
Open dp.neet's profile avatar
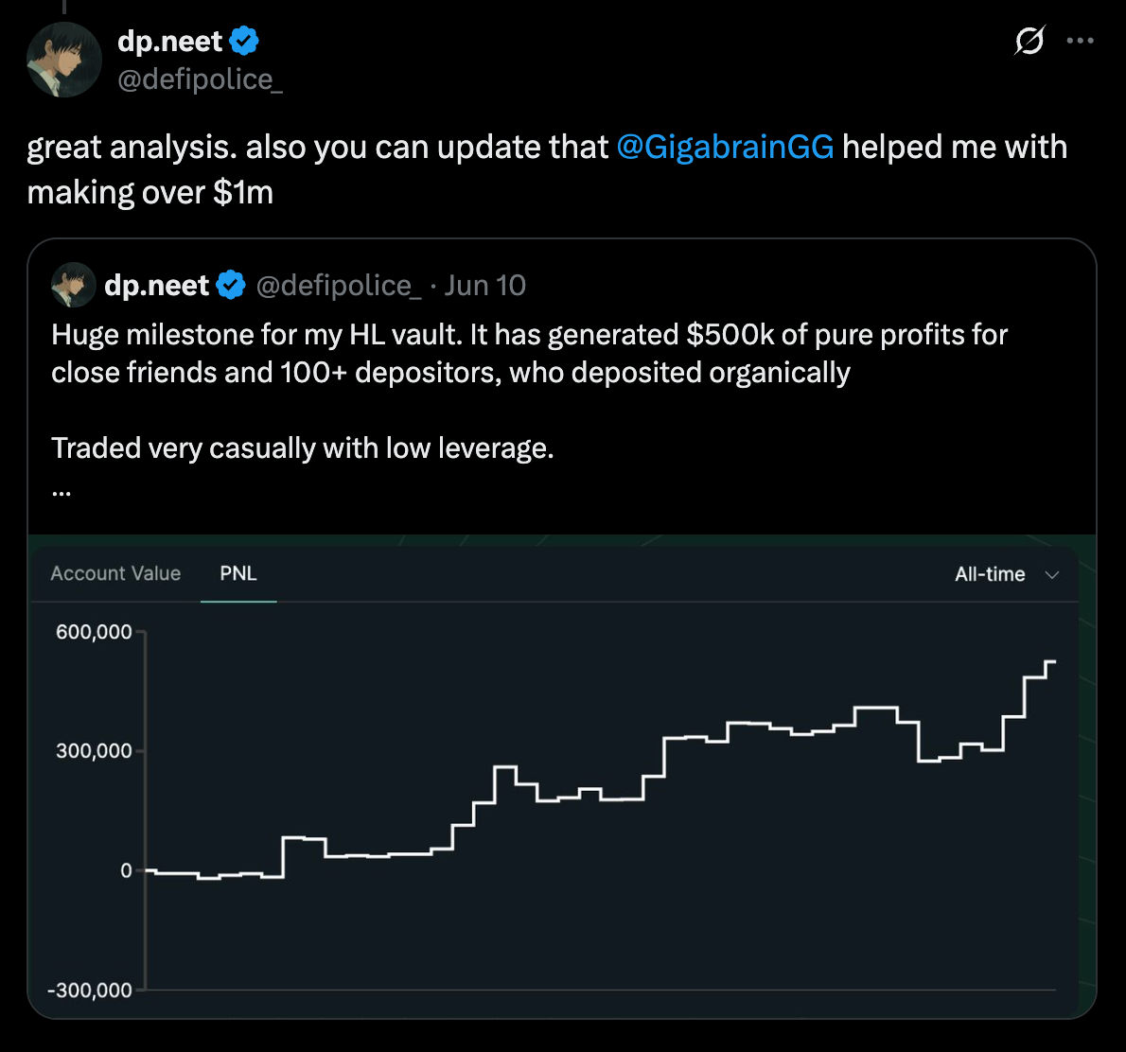[63, 60]
